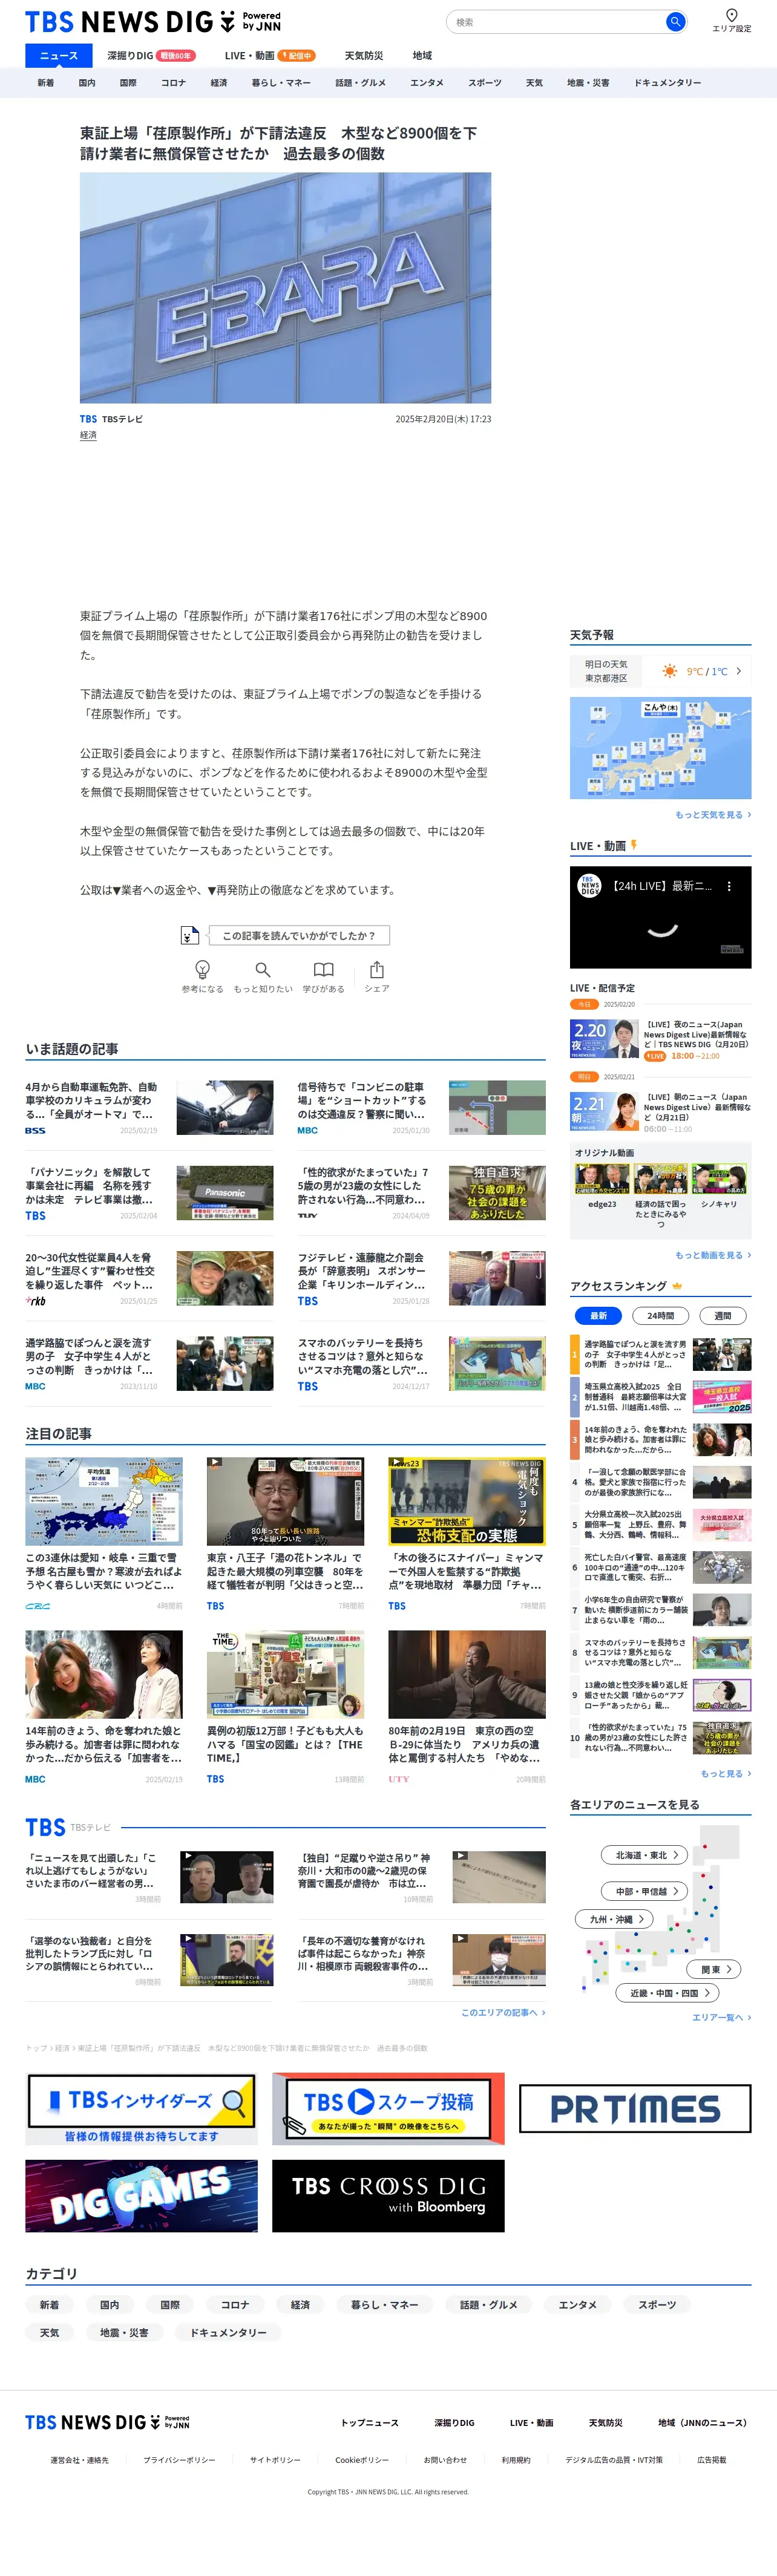Click the EBARA building article image
Viewport: 777px width, 2576px height.
(285, 288)
